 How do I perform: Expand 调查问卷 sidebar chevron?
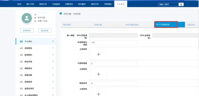coord(53,75)
